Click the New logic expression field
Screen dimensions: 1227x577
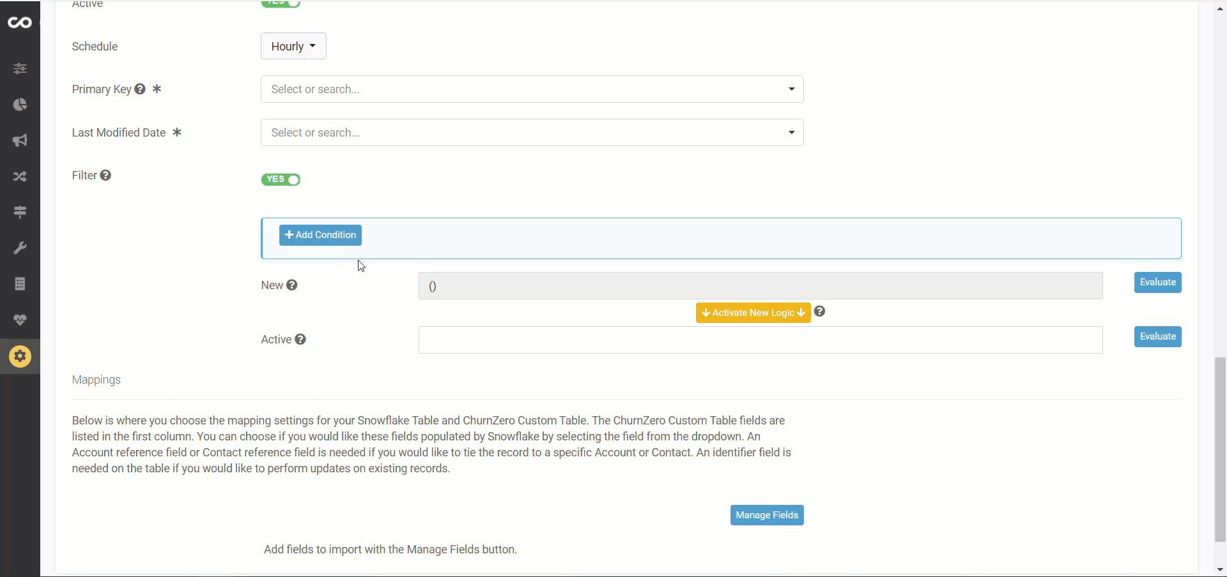pos(760,286)
